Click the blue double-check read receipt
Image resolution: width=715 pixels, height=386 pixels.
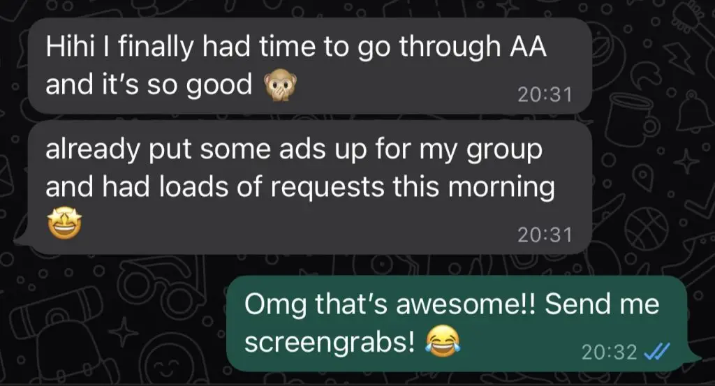656,352
